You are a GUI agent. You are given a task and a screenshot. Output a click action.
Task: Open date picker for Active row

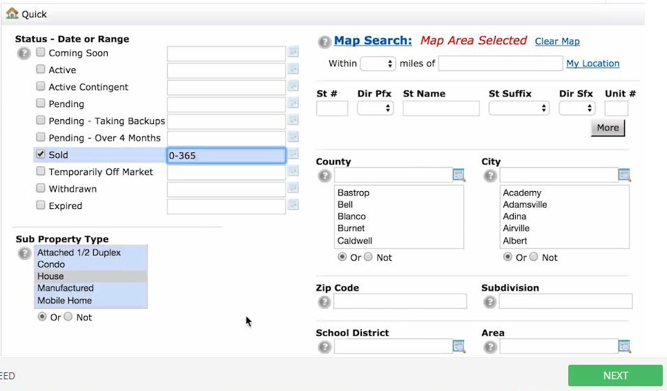[293, 69]
